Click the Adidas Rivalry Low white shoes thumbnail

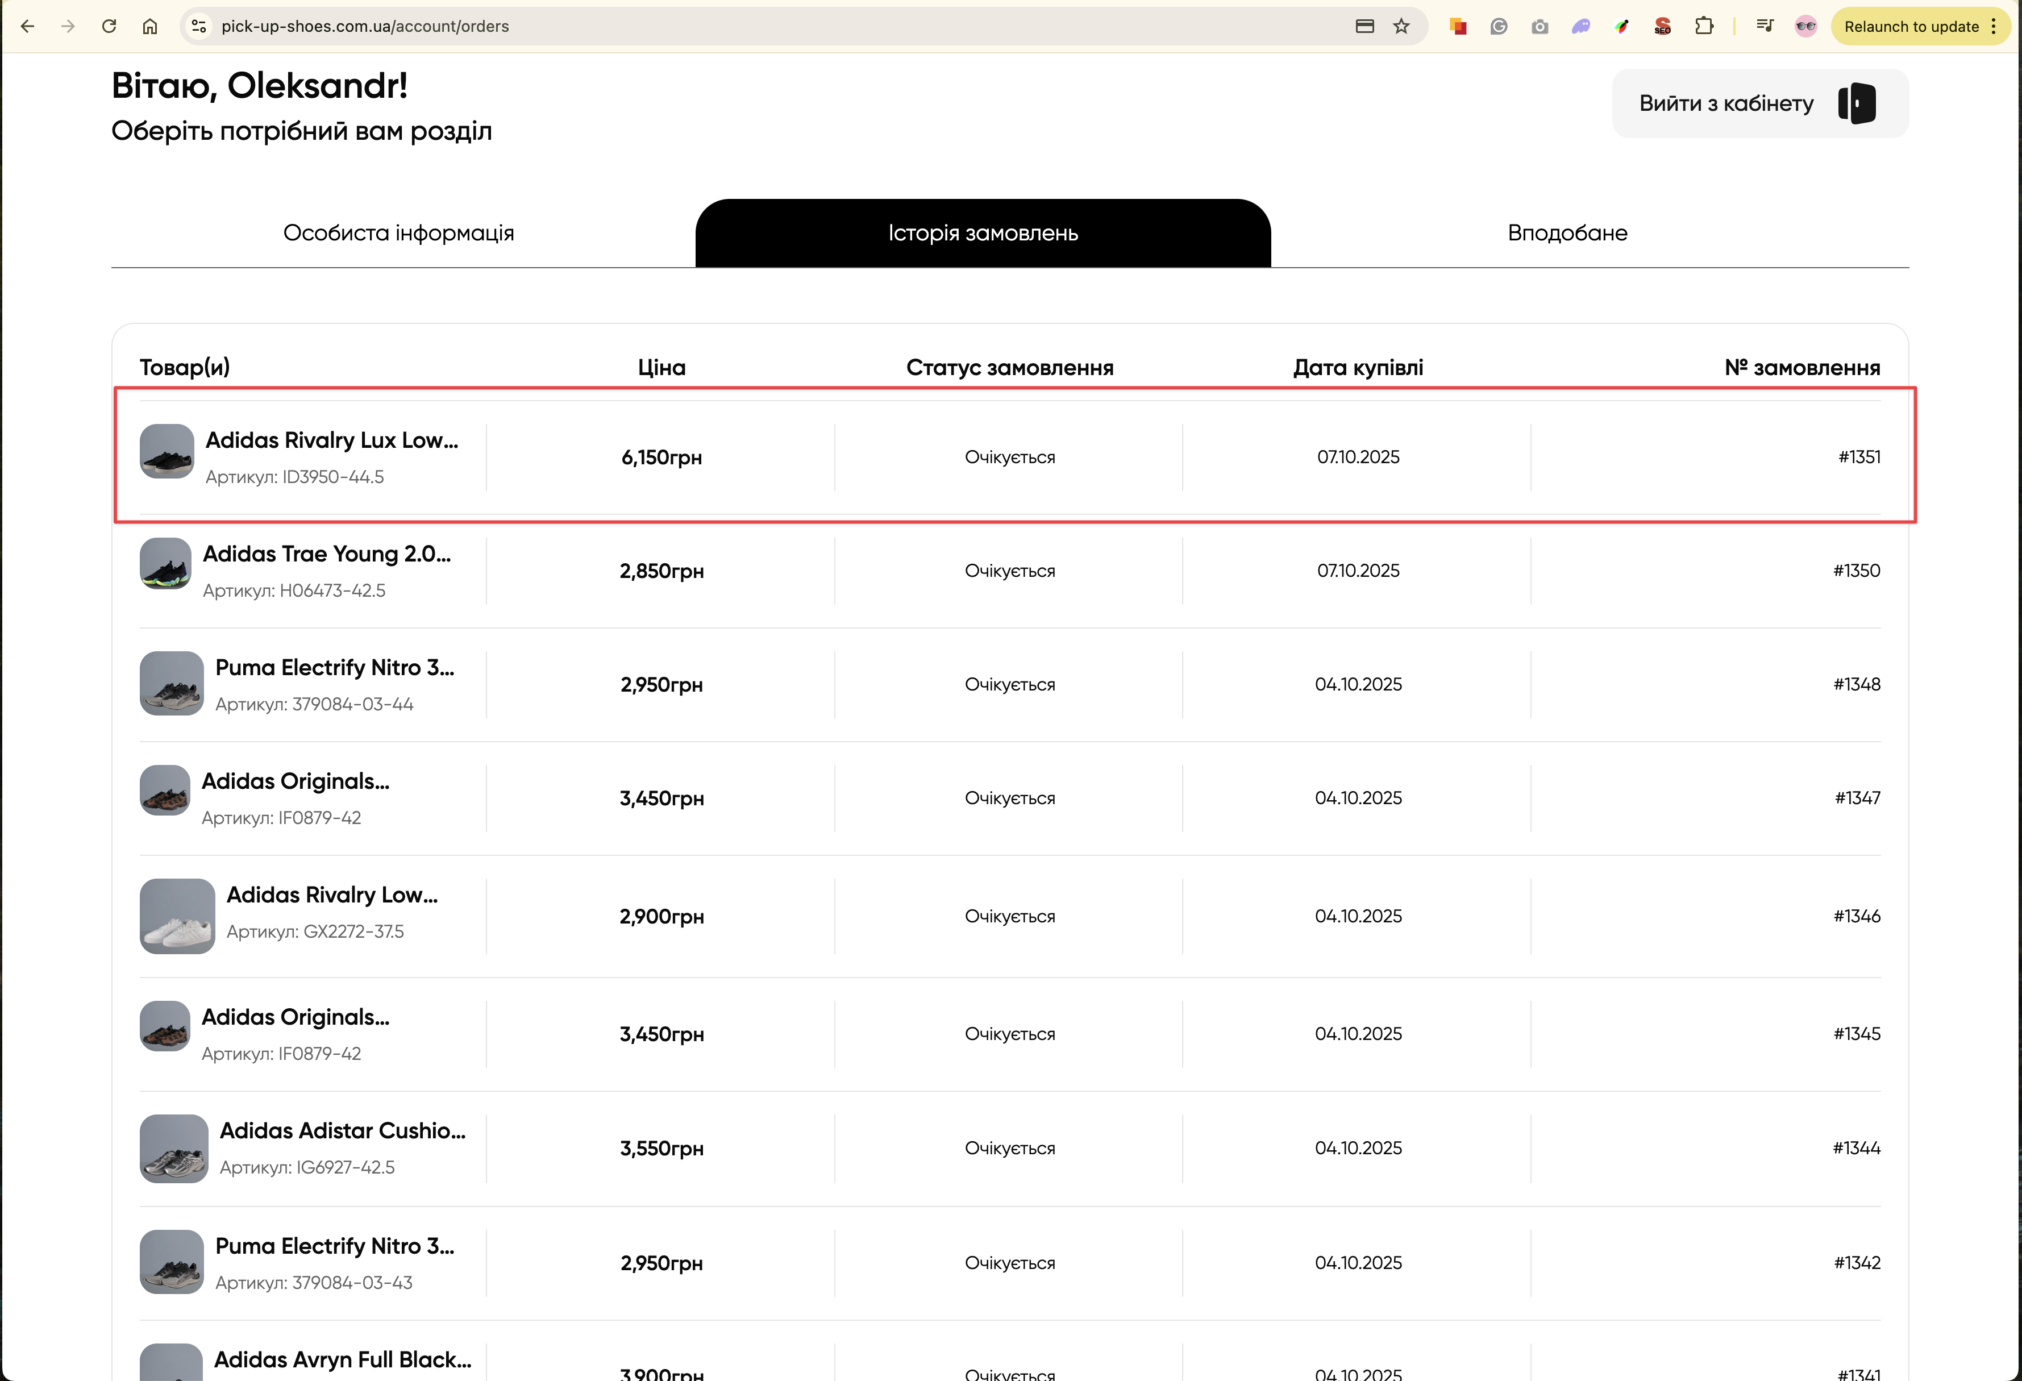click(x=177, y=916)
